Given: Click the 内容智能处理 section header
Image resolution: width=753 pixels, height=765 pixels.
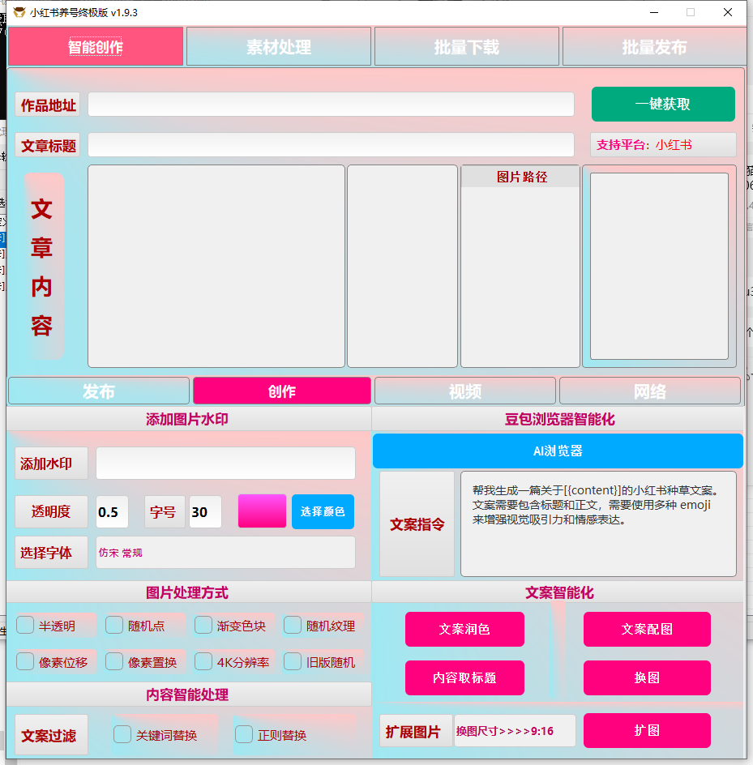Looking at the screenshot, I should 187,694.
